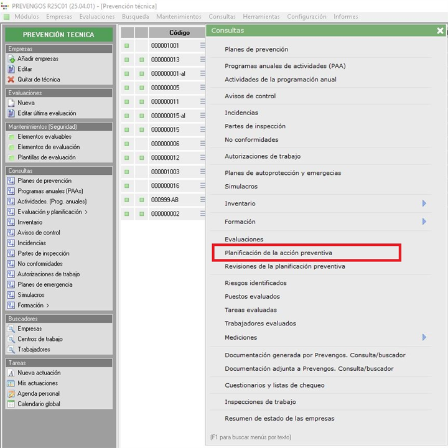Close the Consultas popup panel
The image size is (448, 448).
440,30
